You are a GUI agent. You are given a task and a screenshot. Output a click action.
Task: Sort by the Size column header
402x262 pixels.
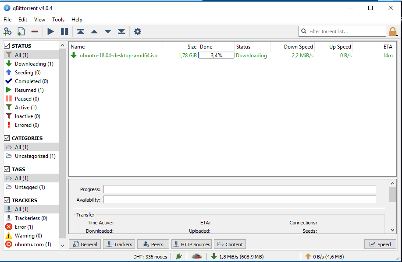click(x=181, y=46)
